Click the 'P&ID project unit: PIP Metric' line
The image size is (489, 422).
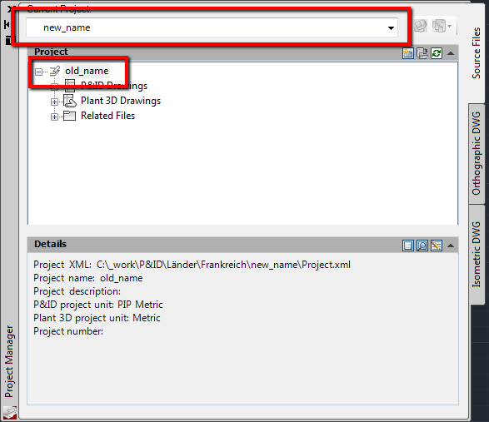click(98, 305)
